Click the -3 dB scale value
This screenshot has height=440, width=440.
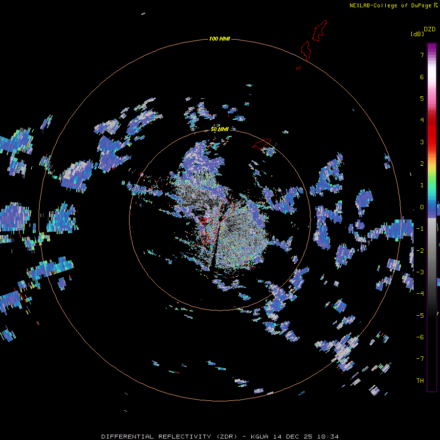point(420,272)
